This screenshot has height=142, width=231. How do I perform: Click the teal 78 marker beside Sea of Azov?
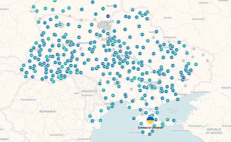point(157,112)
